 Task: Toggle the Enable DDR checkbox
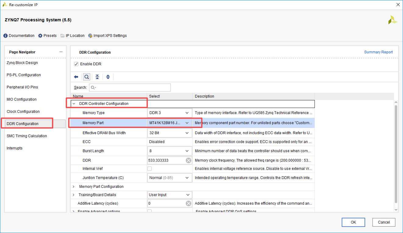pos(76,64)
